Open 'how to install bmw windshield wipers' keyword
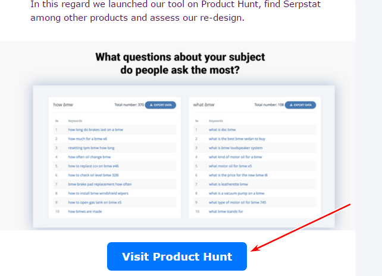Image resolution: width=382 pixels, height=276 pixels. point(98,193)
